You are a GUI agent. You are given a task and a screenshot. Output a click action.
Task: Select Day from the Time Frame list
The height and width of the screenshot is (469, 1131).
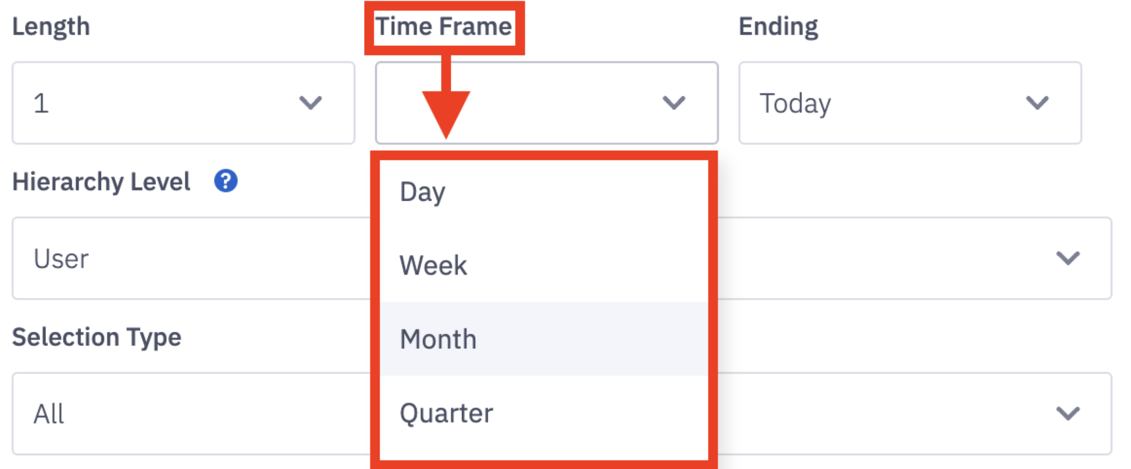[544, 192]
